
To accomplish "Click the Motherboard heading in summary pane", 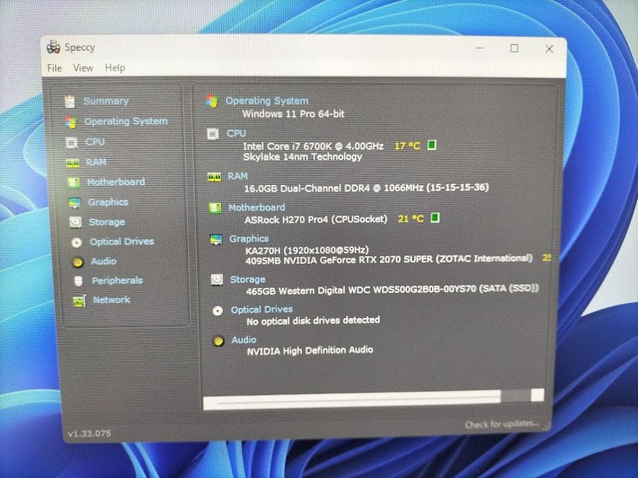I will click(x=256, y=207).
